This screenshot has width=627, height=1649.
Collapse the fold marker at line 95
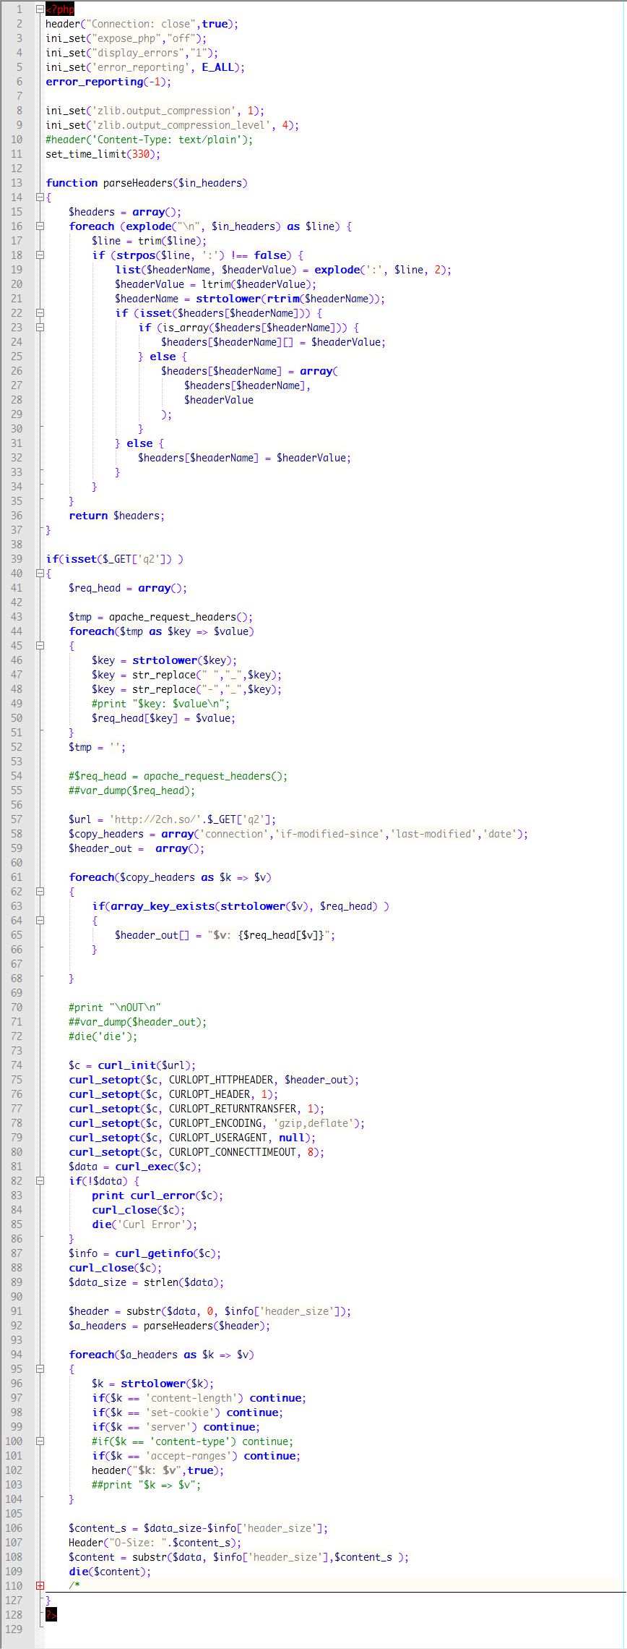tap(40, 1369)
